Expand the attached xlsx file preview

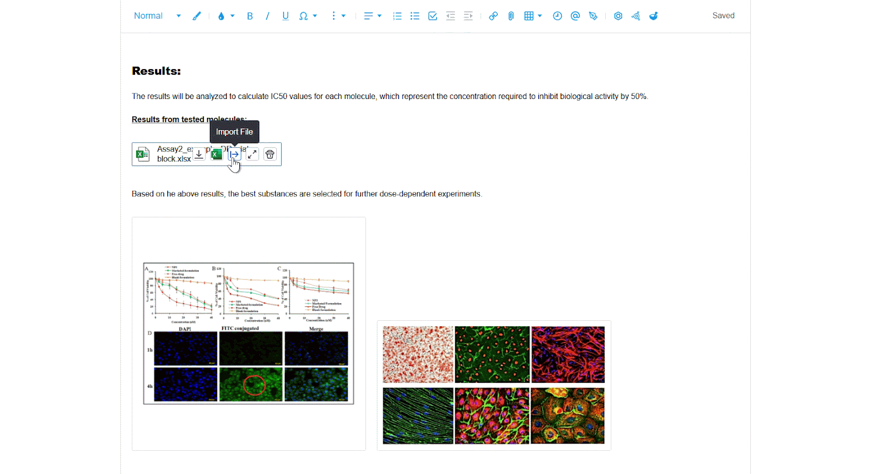252,154
